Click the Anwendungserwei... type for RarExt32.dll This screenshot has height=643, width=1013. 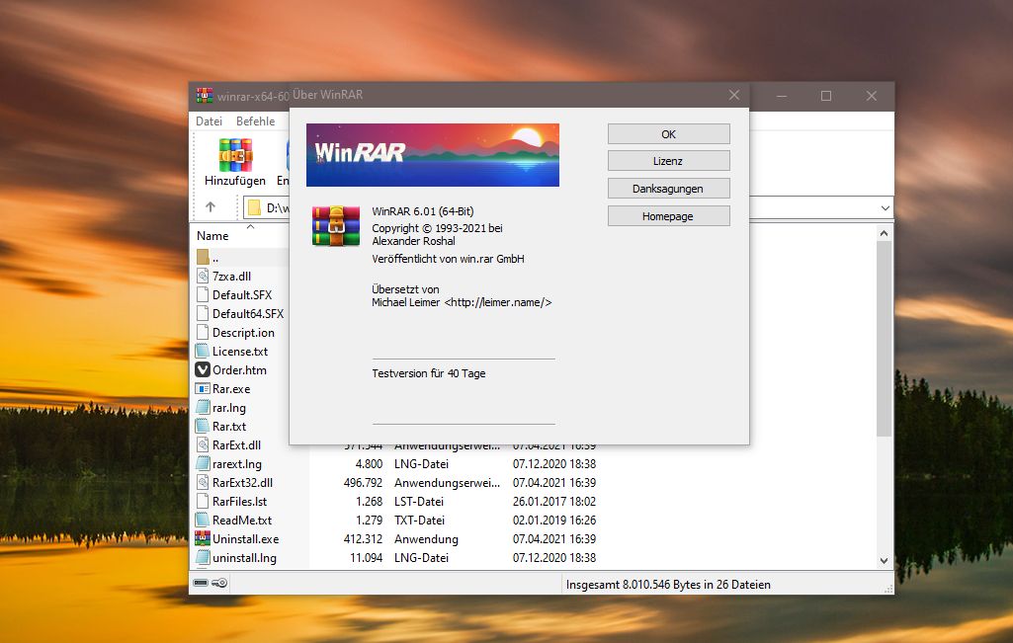(447, 482)
